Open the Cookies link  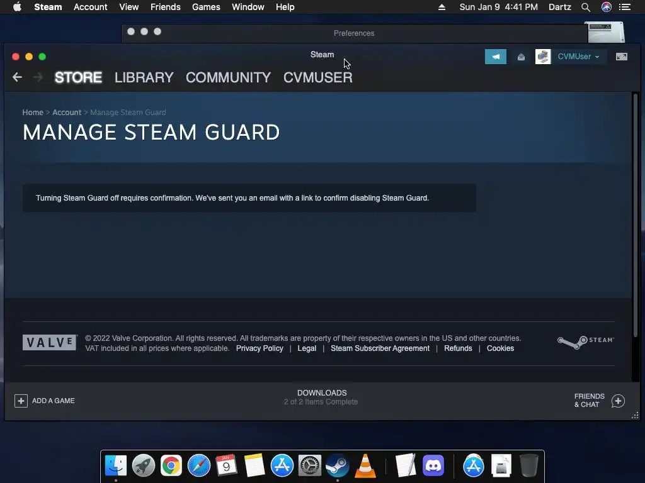[x=500, y=348]
